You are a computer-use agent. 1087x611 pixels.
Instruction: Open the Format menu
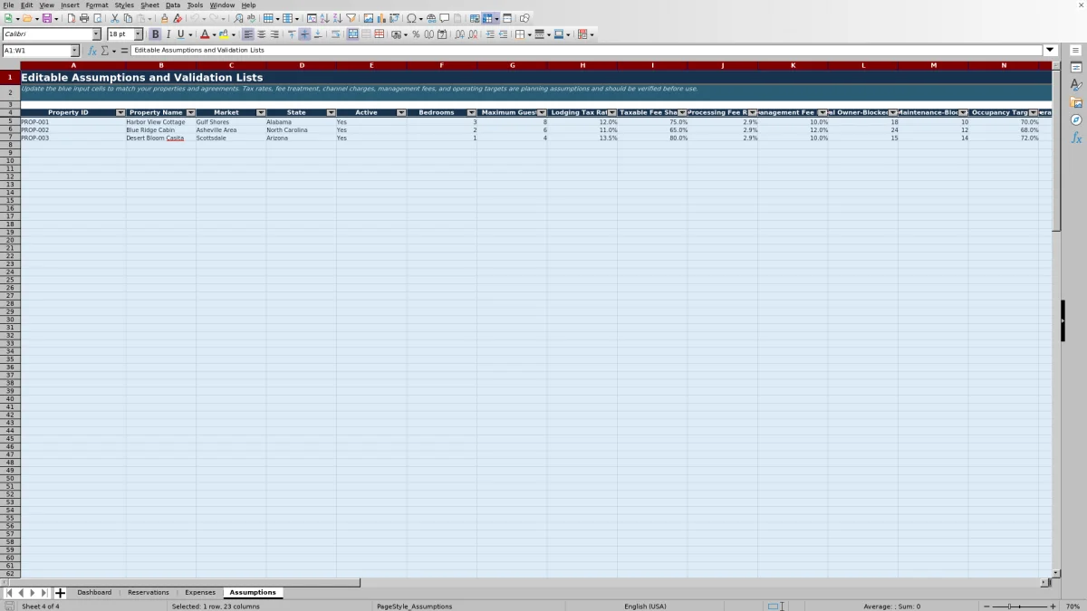tap(97, 5)
